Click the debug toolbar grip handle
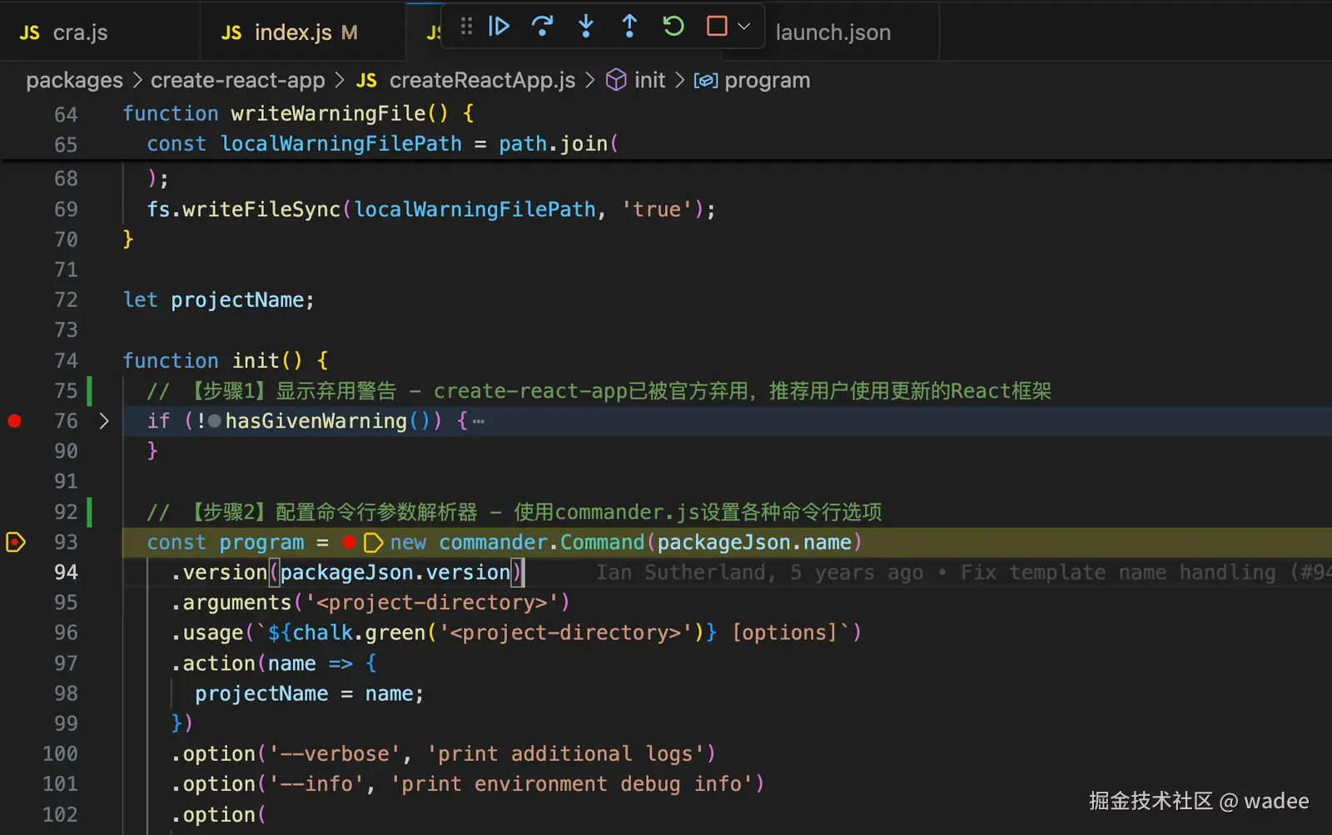 (x=466, y=27)
